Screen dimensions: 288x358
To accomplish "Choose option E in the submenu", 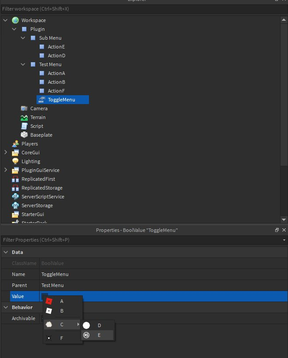I will pos(98,335).
